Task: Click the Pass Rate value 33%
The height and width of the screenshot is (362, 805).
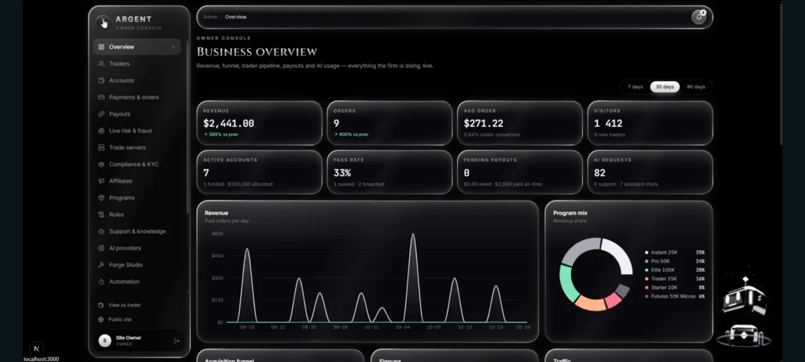Action: click(342, 173)
